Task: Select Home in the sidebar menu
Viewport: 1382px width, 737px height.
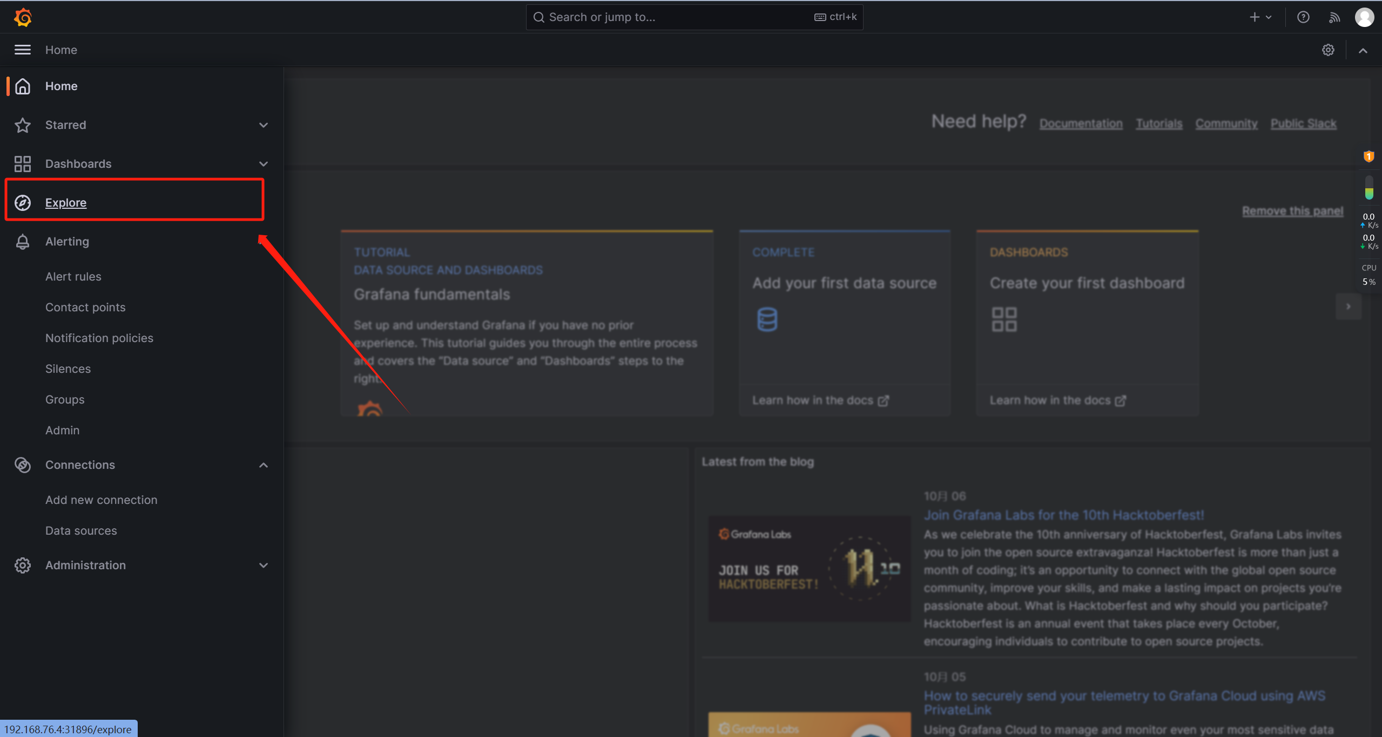Action: click(61, 86)
